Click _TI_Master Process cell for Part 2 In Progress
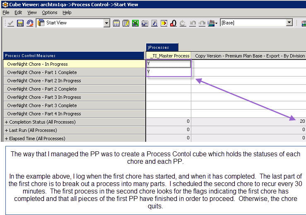This screenshot has height=215, width=306. [169, 81]
